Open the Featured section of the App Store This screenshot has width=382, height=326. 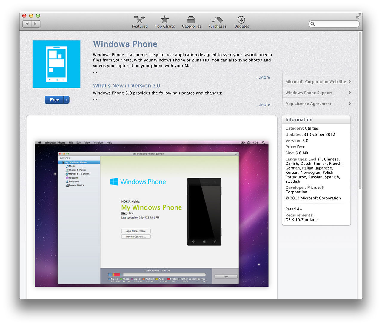pos(139,21)
